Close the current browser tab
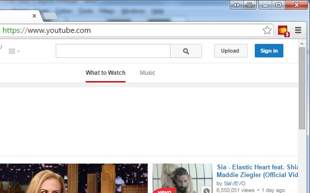This screenshot has height=193, width=310. tap(34, 16)
